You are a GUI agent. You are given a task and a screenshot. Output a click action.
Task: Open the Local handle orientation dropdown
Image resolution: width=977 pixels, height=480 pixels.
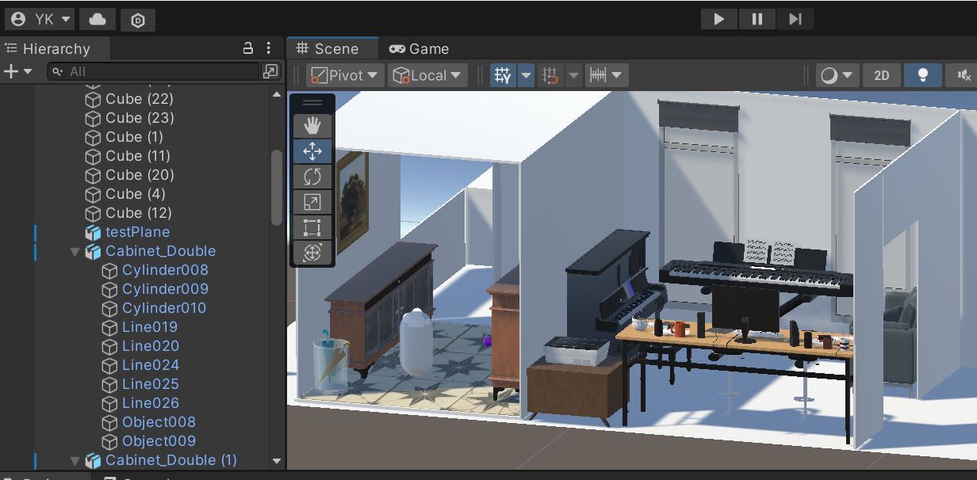coord(427,74)
